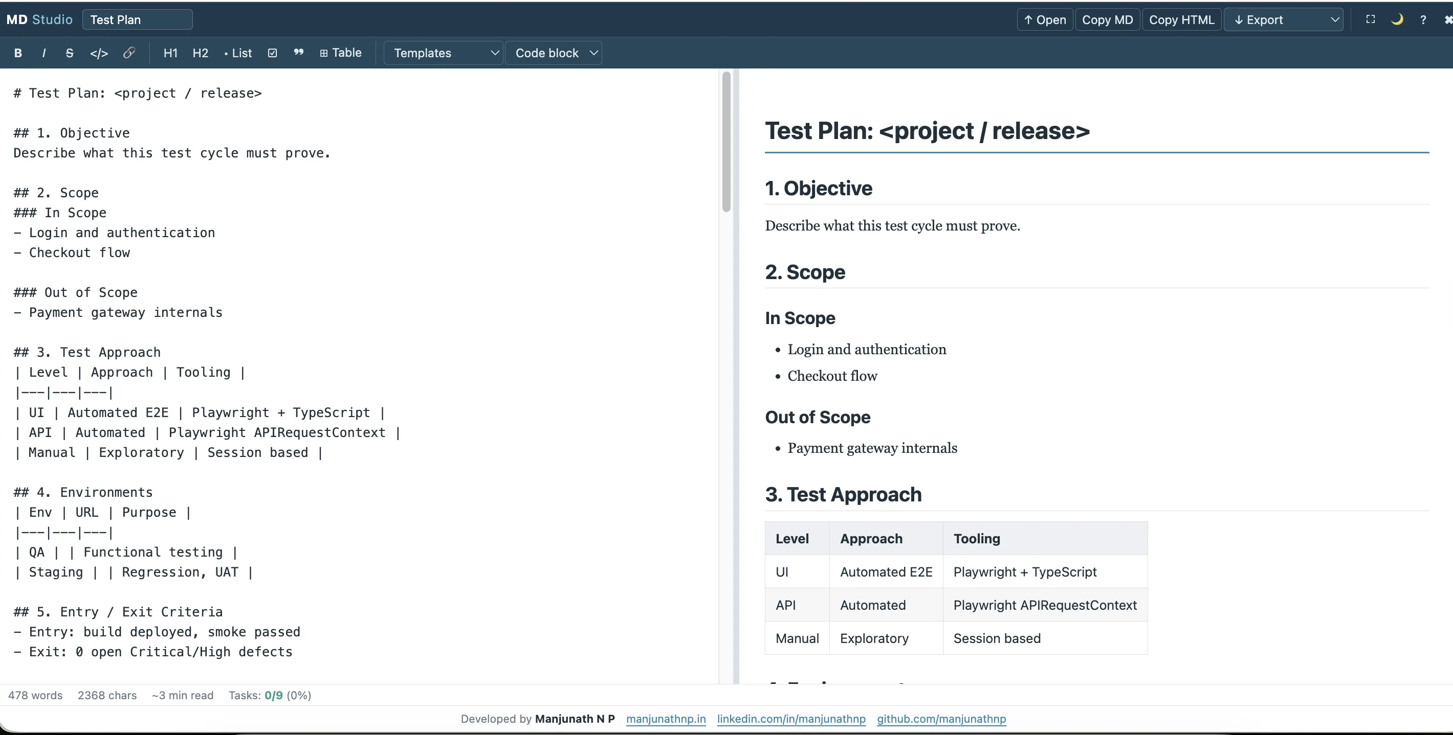
Task: Click 'Login and authentication' preview bullet
Action: coord(867,350)
